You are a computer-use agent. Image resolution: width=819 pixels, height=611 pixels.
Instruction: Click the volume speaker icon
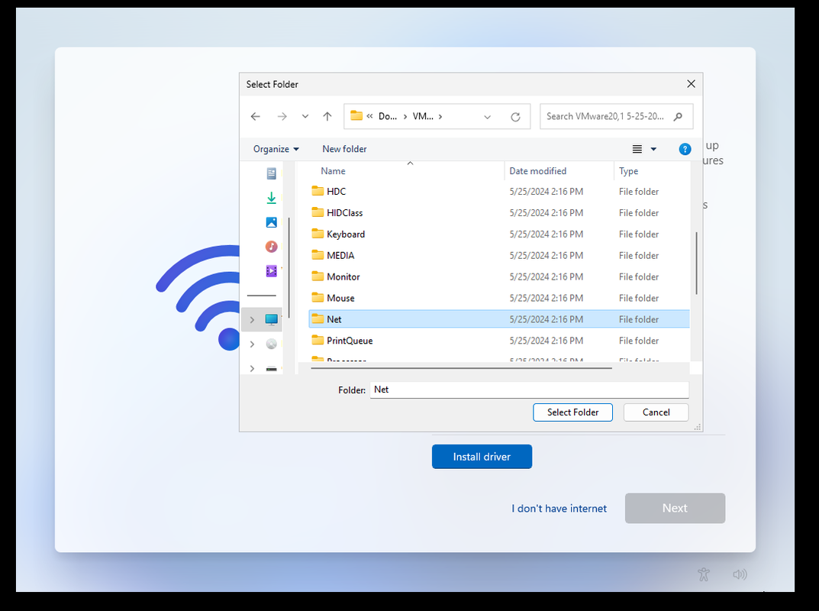point(740,574)
